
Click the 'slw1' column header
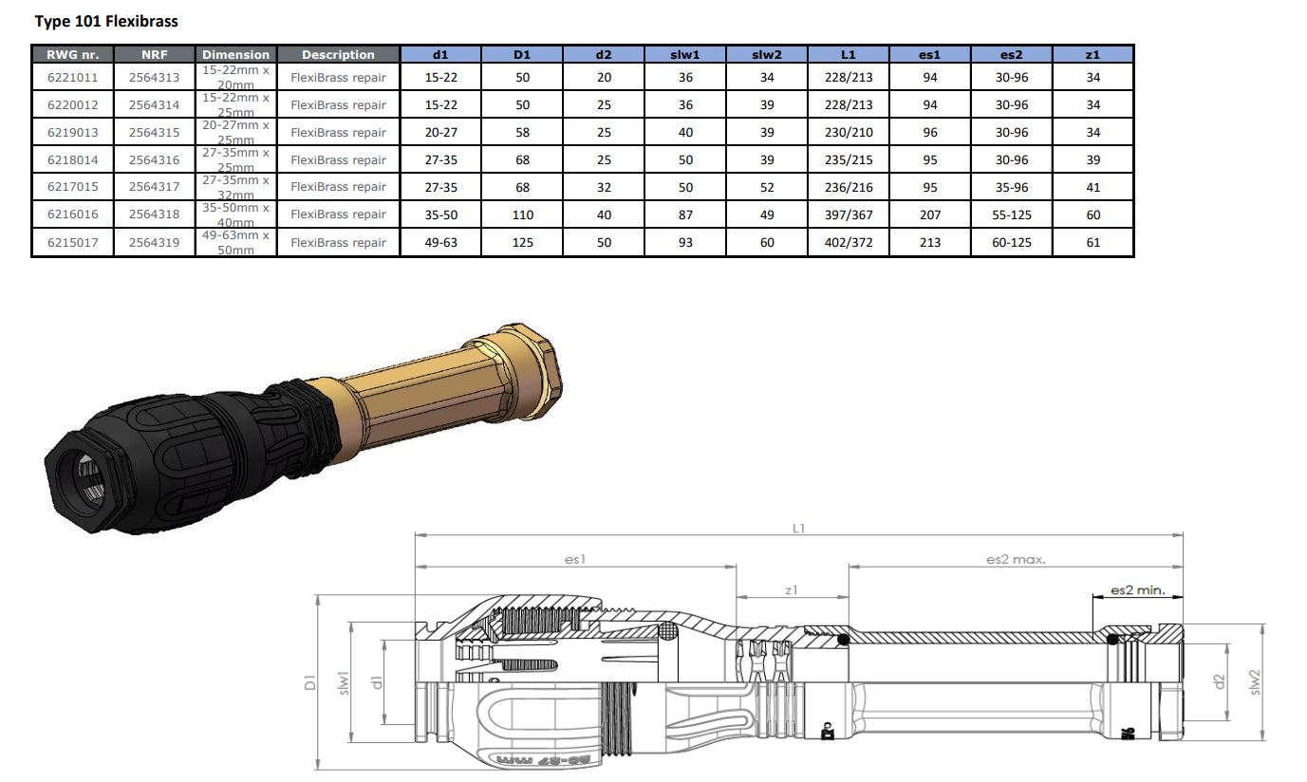tap(685, 54)
